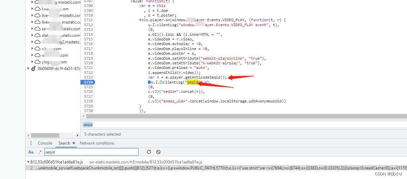Click line number 5728 in the gutter

click(x=89, y=101)
